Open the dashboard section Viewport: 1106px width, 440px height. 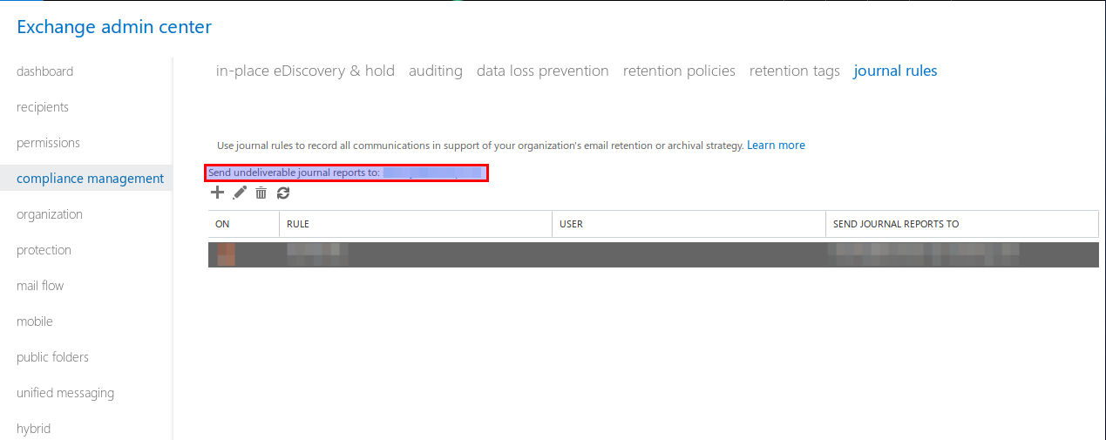coord(44,71)
